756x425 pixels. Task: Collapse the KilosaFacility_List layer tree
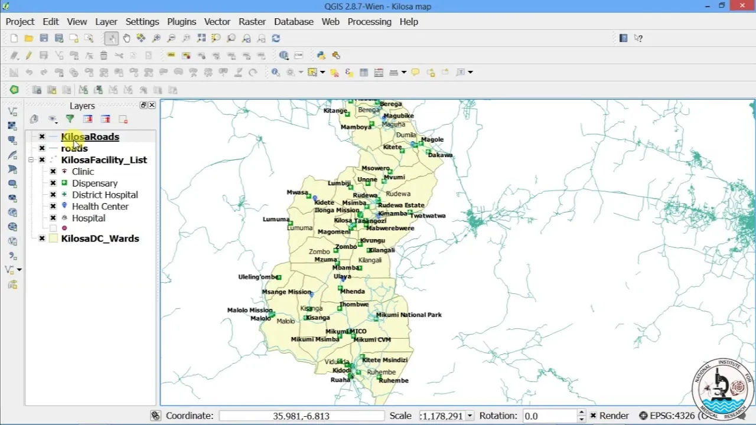[x=31, y=160]
